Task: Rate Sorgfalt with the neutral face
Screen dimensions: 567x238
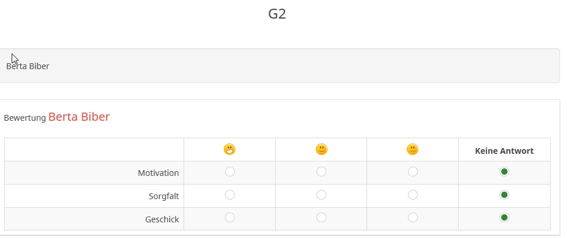Action: pos(413,195)
